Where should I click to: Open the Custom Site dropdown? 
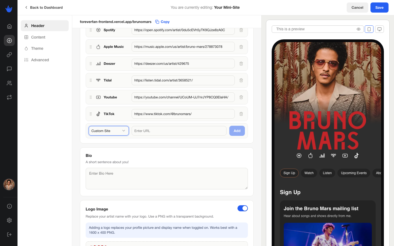(109, 131)
